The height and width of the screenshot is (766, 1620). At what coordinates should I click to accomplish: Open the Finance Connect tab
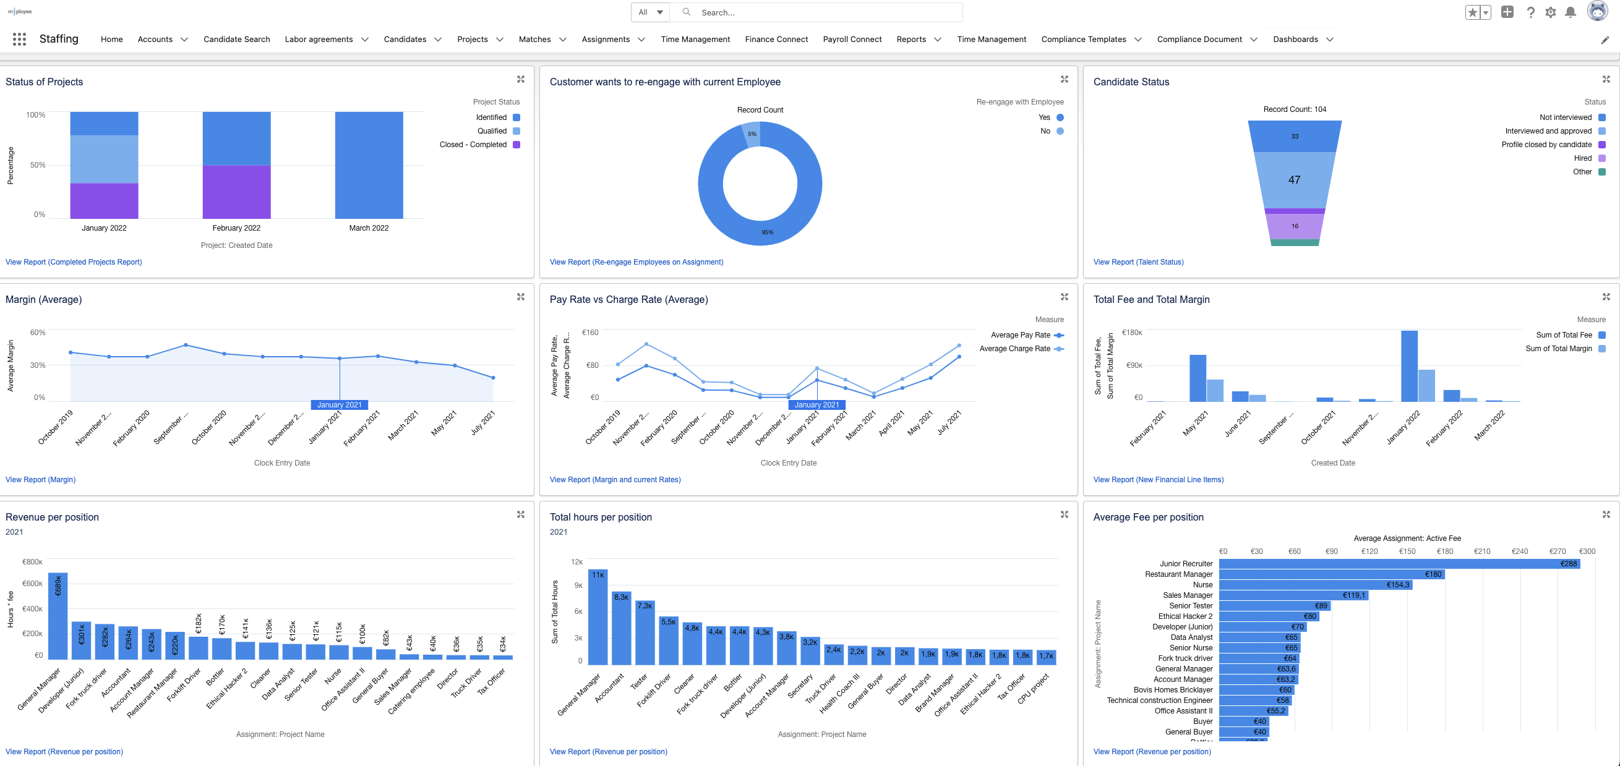pos(776,39)
